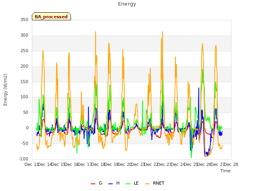Click the Dec 20 x-axis date label
The width and height of the screenshot is (255, 191).
125,164
